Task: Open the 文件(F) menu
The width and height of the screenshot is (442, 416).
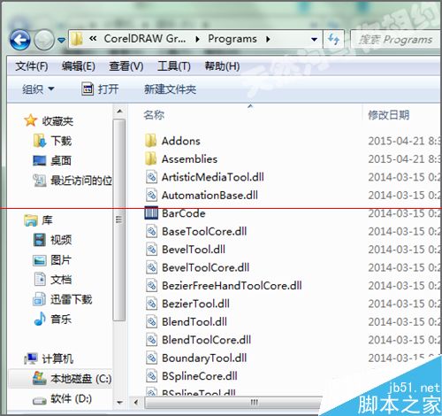Action: point(32,66)
